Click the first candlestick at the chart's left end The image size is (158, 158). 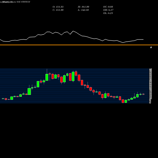tap(3, 99)
